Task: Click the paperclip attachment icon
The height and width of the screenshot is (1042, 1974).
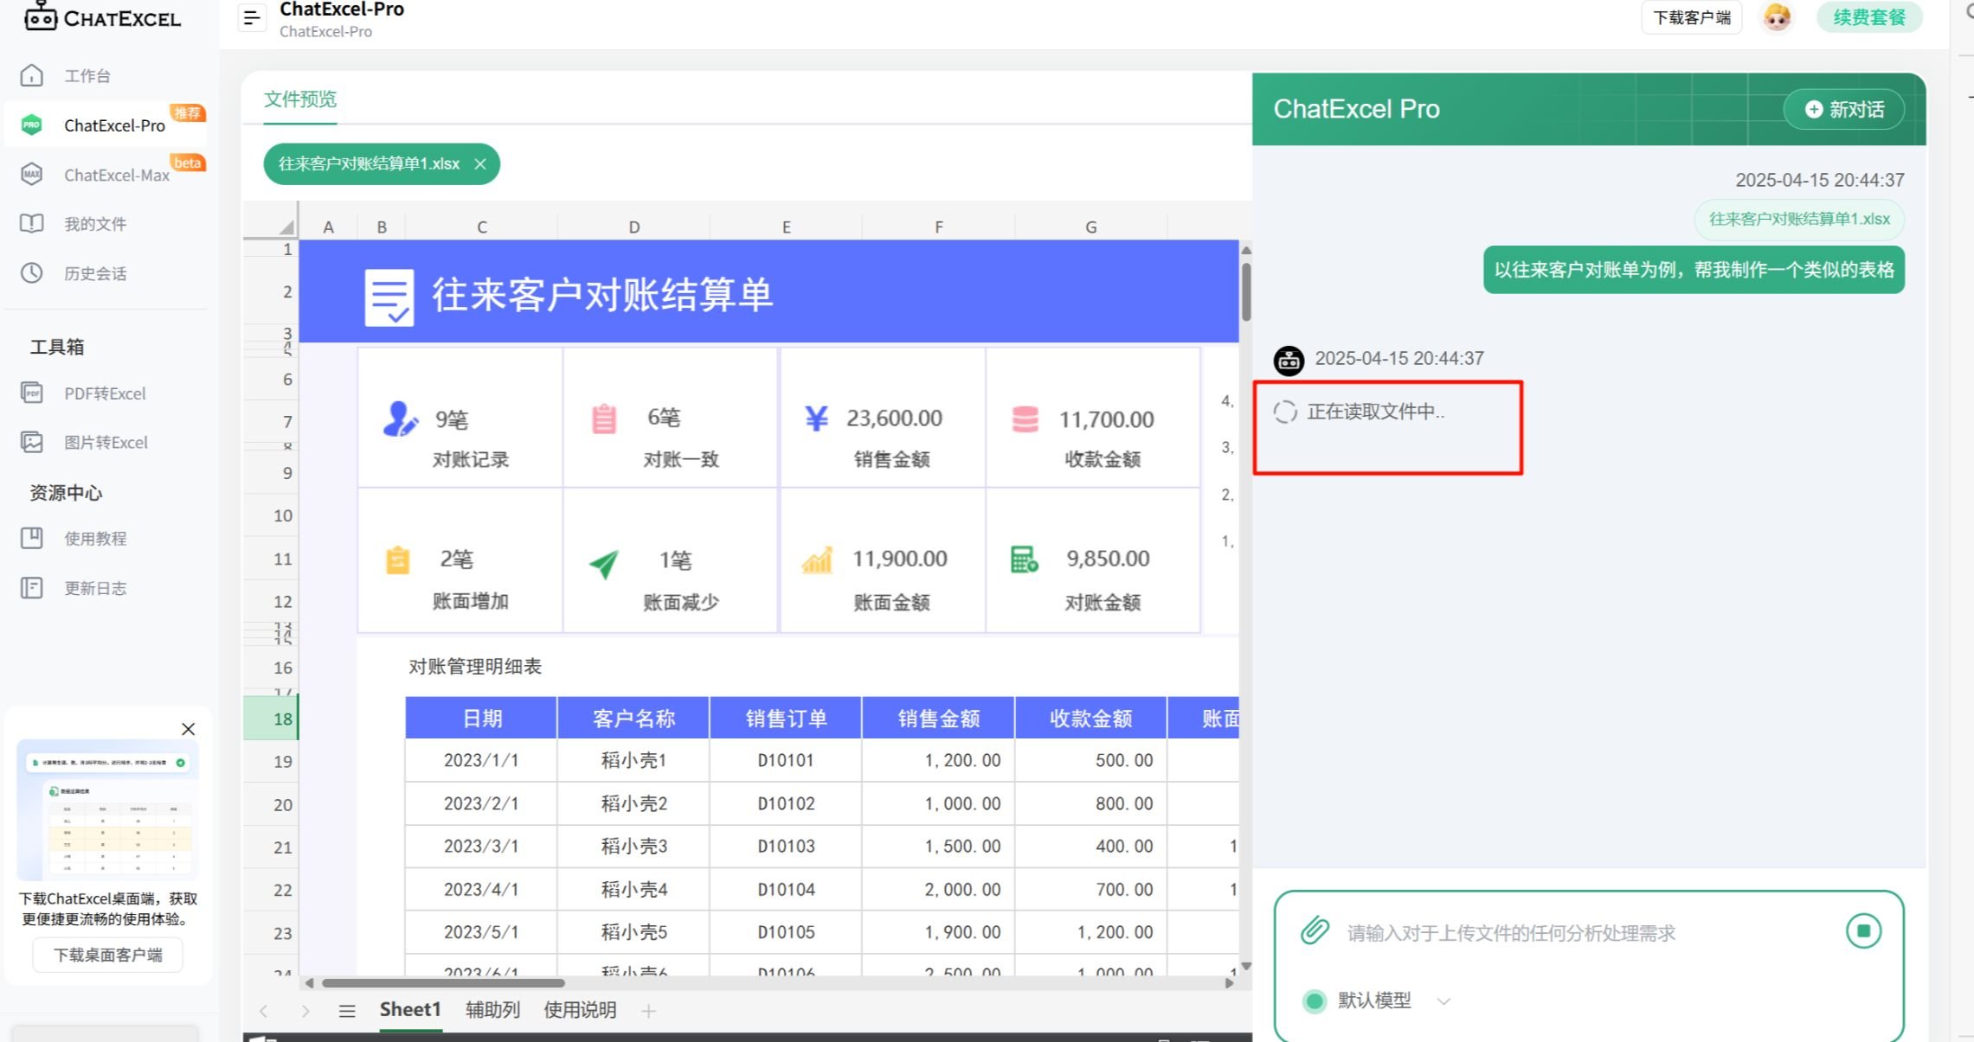Action: click(1315, 930)
